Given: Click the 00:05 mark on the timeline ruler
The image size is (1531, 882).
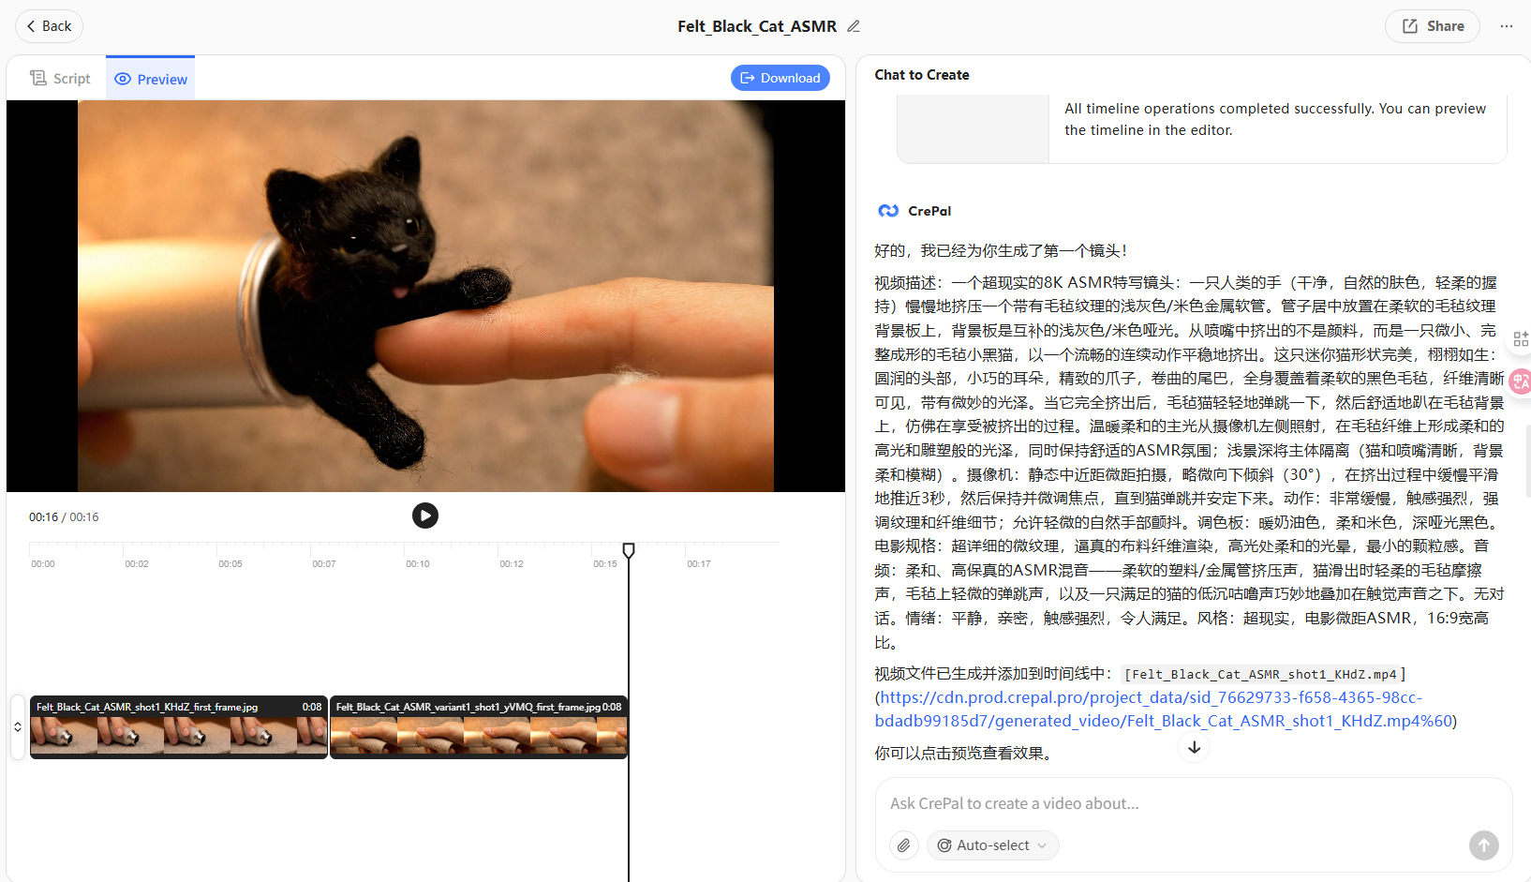Looking at the screenshot, I should point(230,564).
